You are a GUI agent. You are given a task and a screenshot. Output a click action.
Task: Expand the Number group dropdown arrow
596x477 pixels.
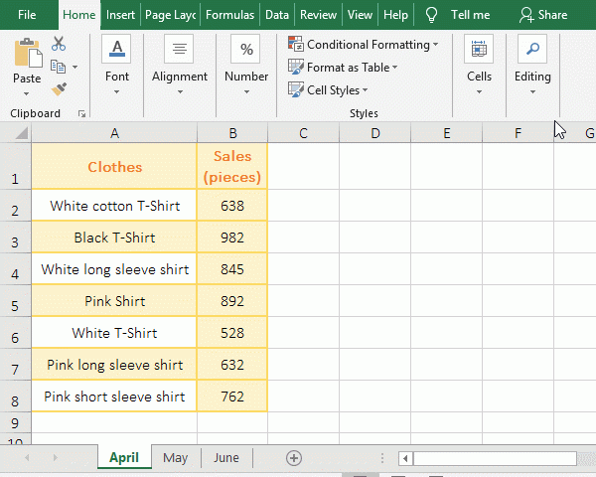coord(246,92)
